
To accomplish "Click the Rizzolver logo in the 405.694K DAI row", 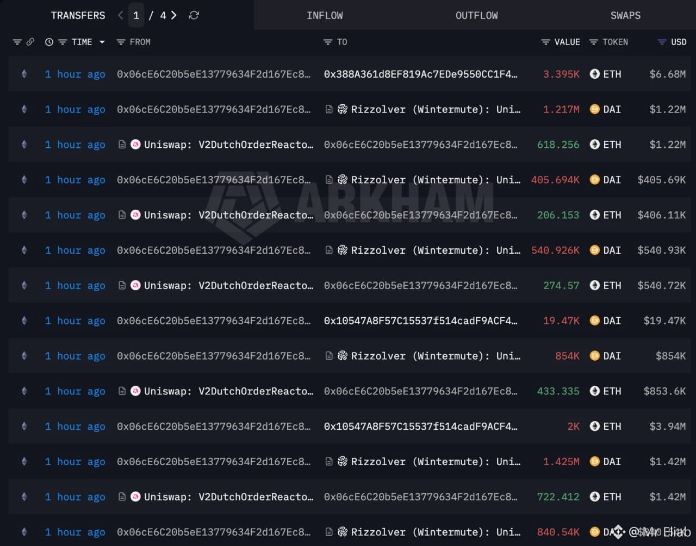I will click(x=343, y=180).
